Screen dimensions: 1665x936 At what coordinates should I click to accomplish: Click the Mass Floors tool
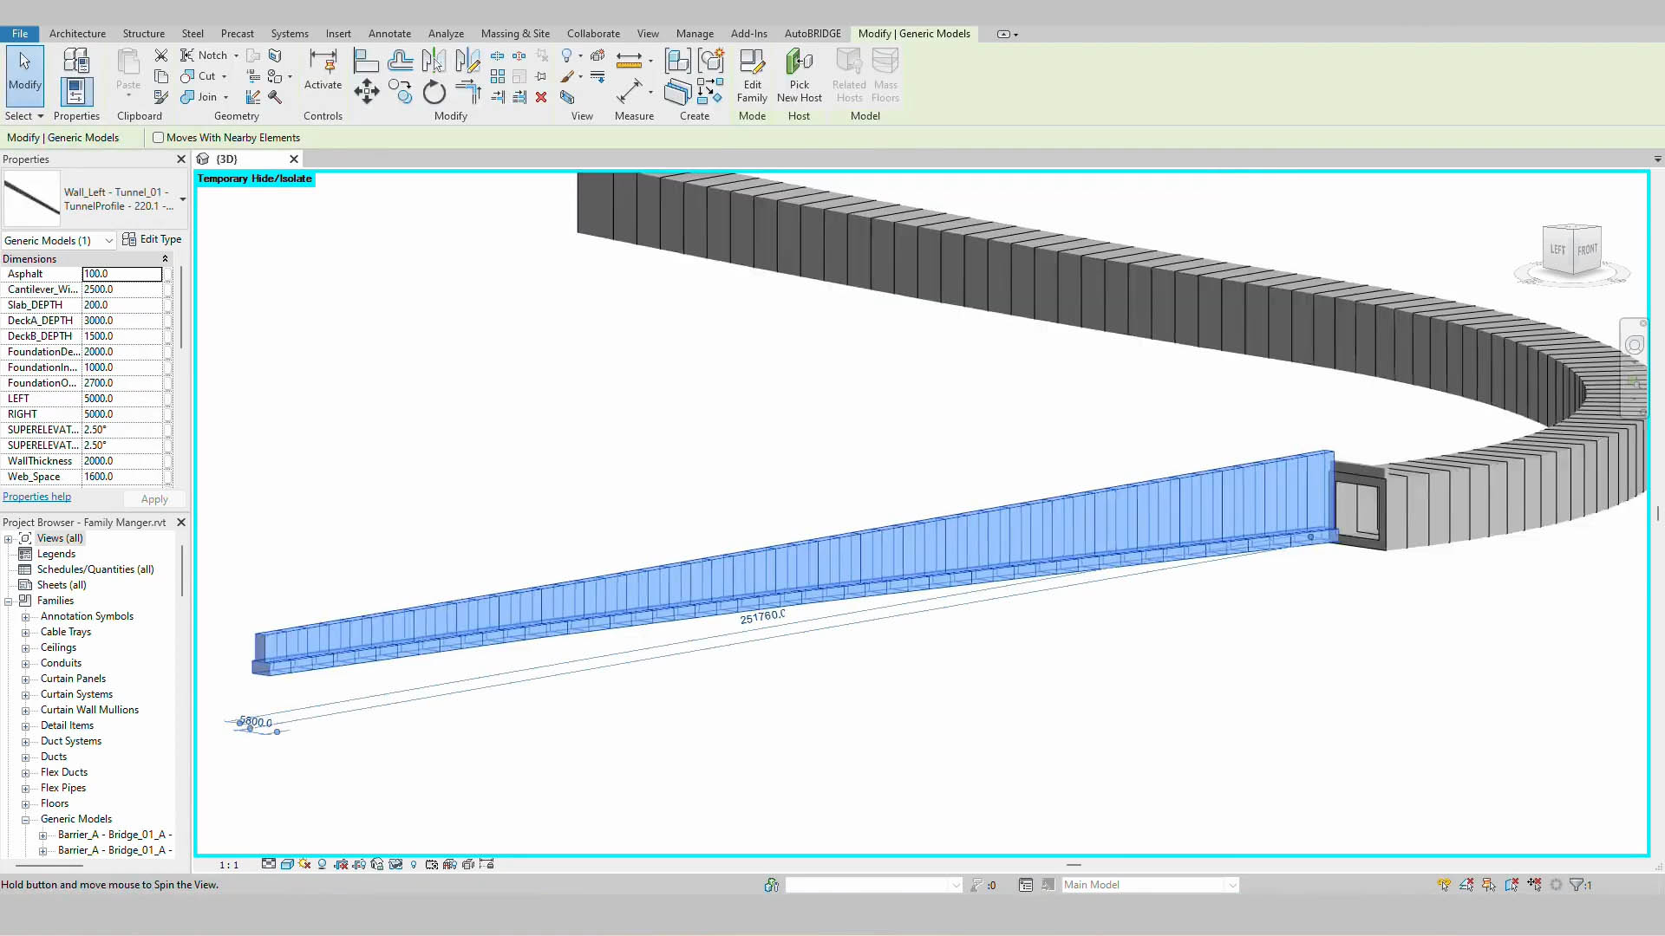887,75
